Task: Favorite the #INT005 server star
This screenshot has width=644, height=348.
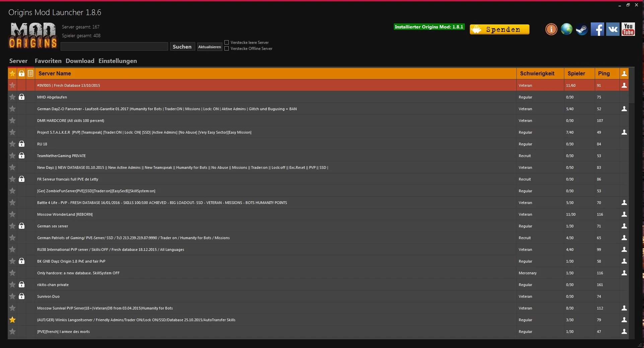Action: (x=12, y=85)
